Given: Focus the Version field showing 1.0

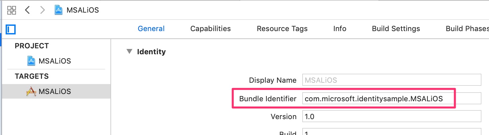Looking at the screenshot, I should [x=392, y=116].
